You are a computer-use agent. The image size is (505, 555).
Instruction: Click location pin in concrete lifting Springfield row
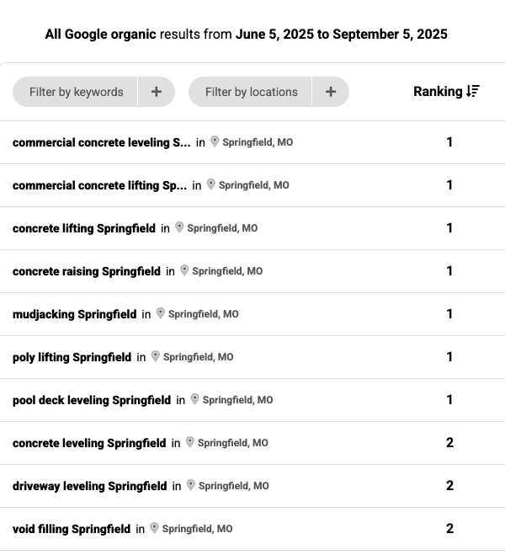click(179, 227)
